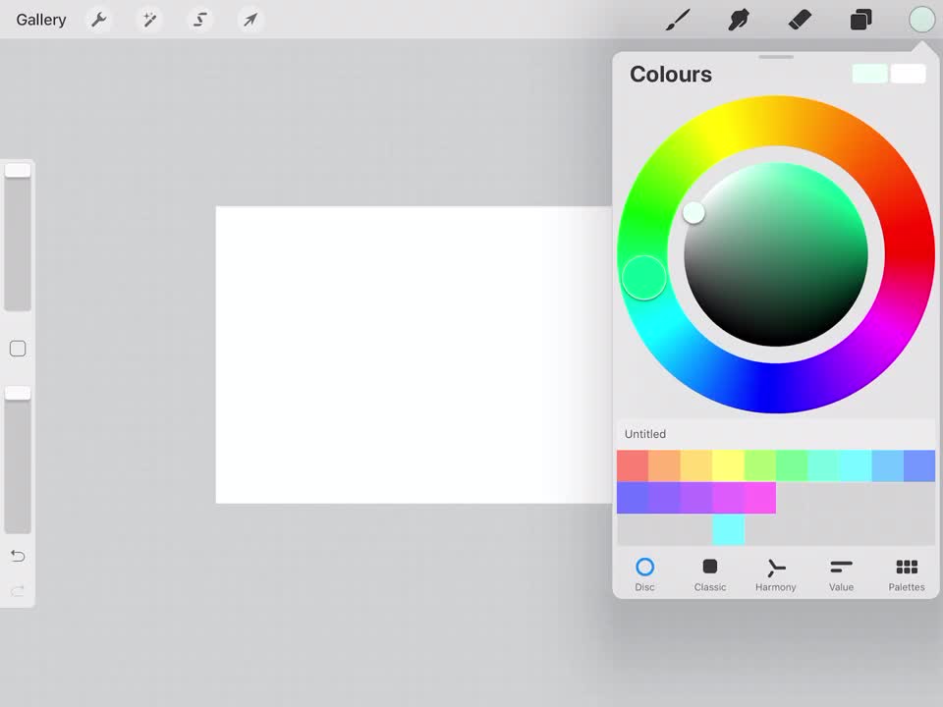Pick the last blue swatch in first row
Screen dimensions: 943x707
(919, 465)
